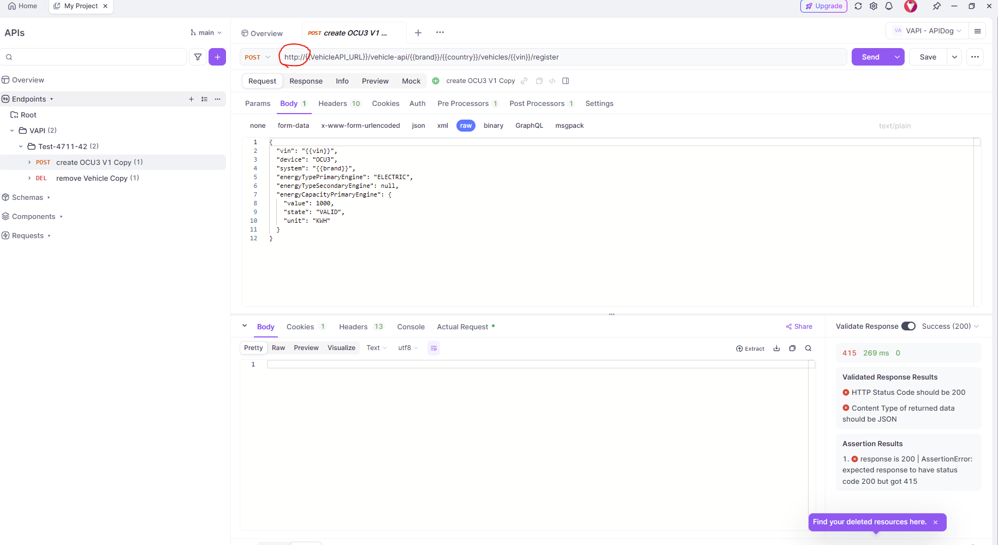Image resolution: width=998 pixels, height=545 pixels.
Task: Open the notifications bell icon
Action: point(889,6)
